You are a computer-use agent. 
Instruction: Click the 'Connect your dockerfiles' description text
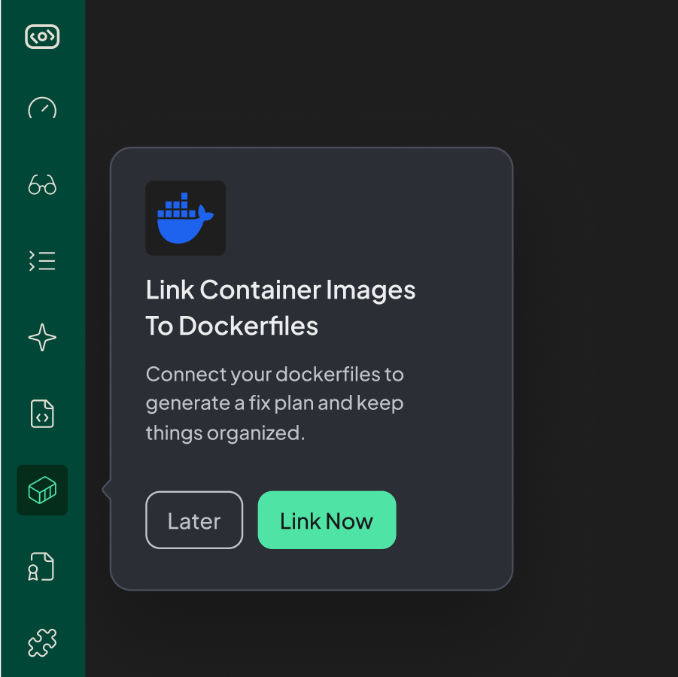[275, 403]
